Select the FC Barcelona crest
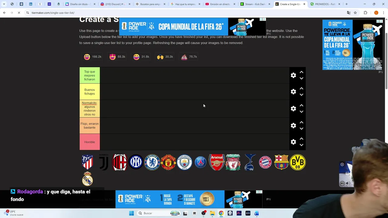The height and width of the screenshot is (218, 388). 281,162
